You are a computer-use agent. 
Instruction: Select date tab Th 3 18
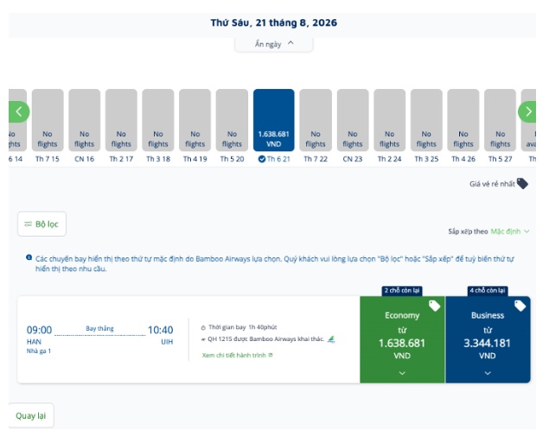tap(158, 126)
